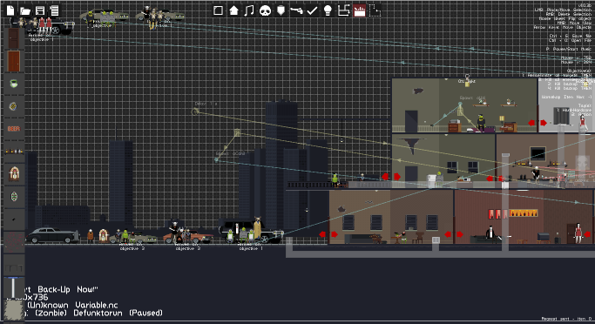Select the floor levels icon beside the lightbulb
Screen dimensions: 595x324
click(343, 10)
